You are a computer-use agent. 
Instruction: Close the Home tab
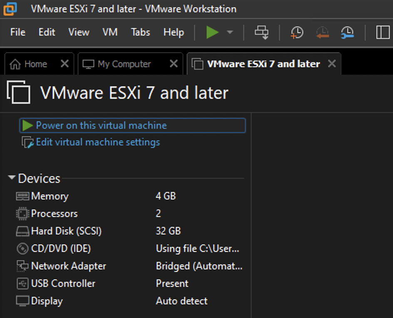point(65,64)
